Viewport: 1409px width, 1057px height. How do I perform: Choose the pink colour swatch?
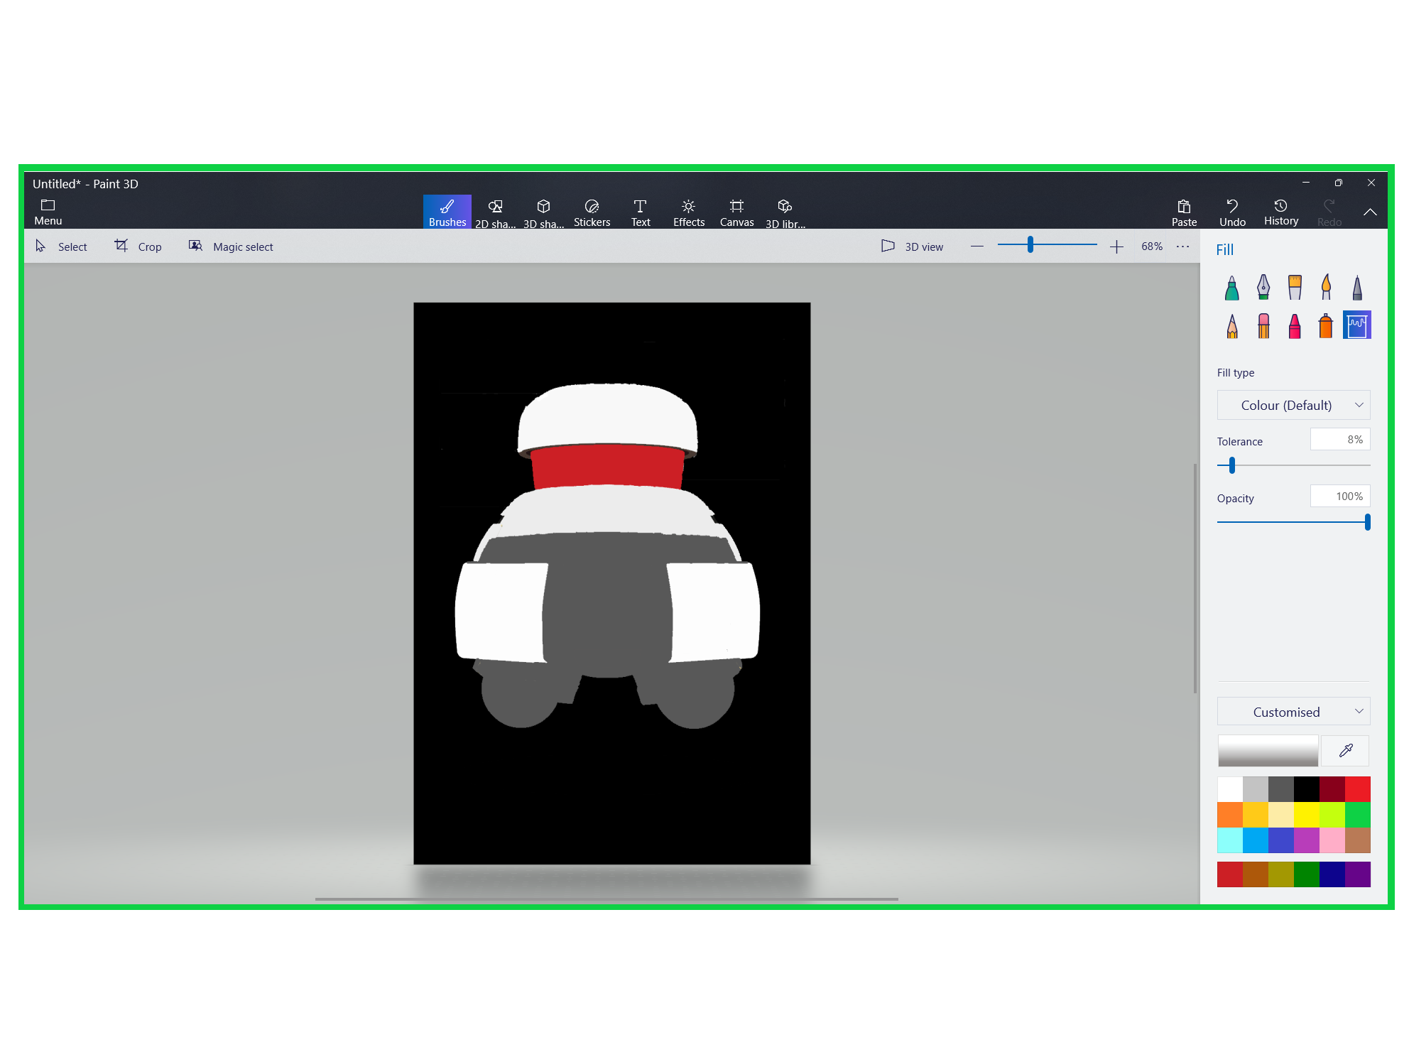click(x=1332, y=840)
